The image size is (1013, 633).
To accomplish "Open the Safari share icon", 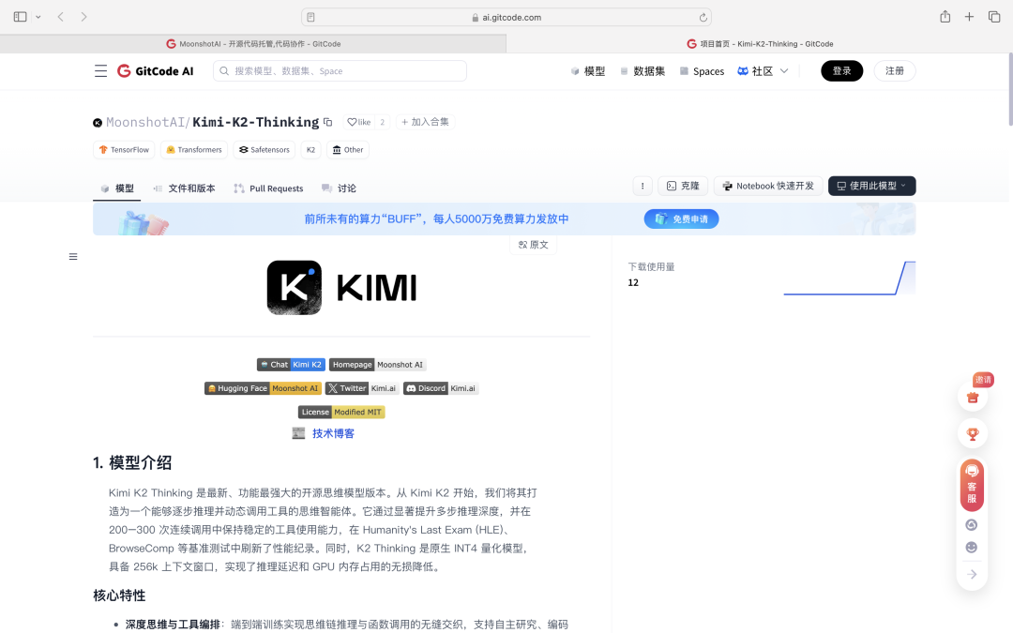I will [945, 17].
